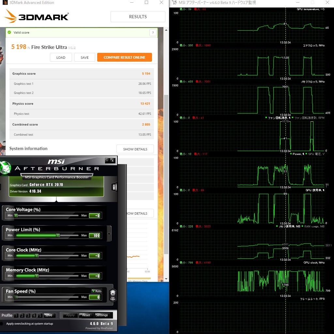
Task: Click Graphics test 2 row showing 18.65 FPS
Action: pos(82,93)
